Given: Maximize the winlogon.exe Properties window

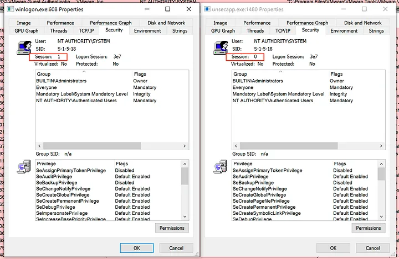Looking at the screenshot, I should tap(168, 9).
